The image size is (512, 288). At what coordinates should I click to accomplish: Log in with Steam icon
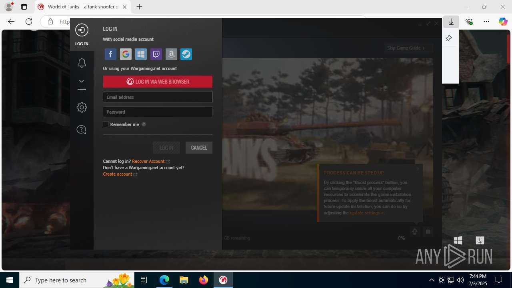[x=186, y=54]
